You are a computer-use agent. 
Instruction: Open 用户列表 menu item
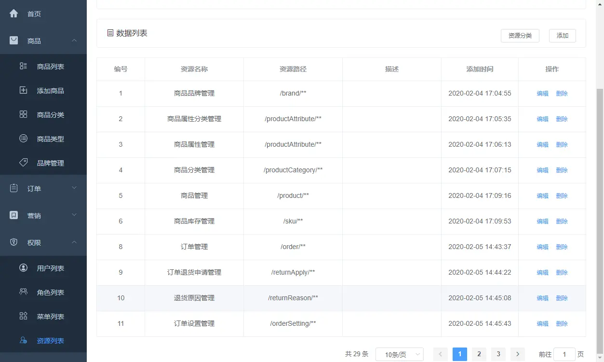tap(43, 268)
